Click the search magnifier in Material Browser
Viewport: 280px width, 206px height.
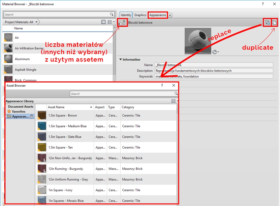pos(111,14)
